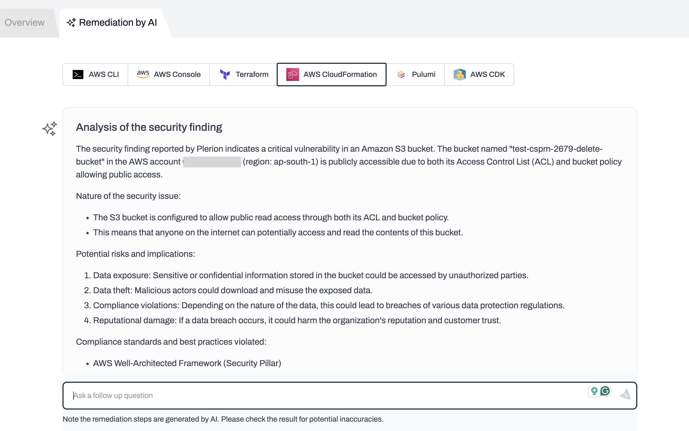Click the green lightbulb extension icon
The width and height of the screenshot is (689, 431).
tap(594, 391)
